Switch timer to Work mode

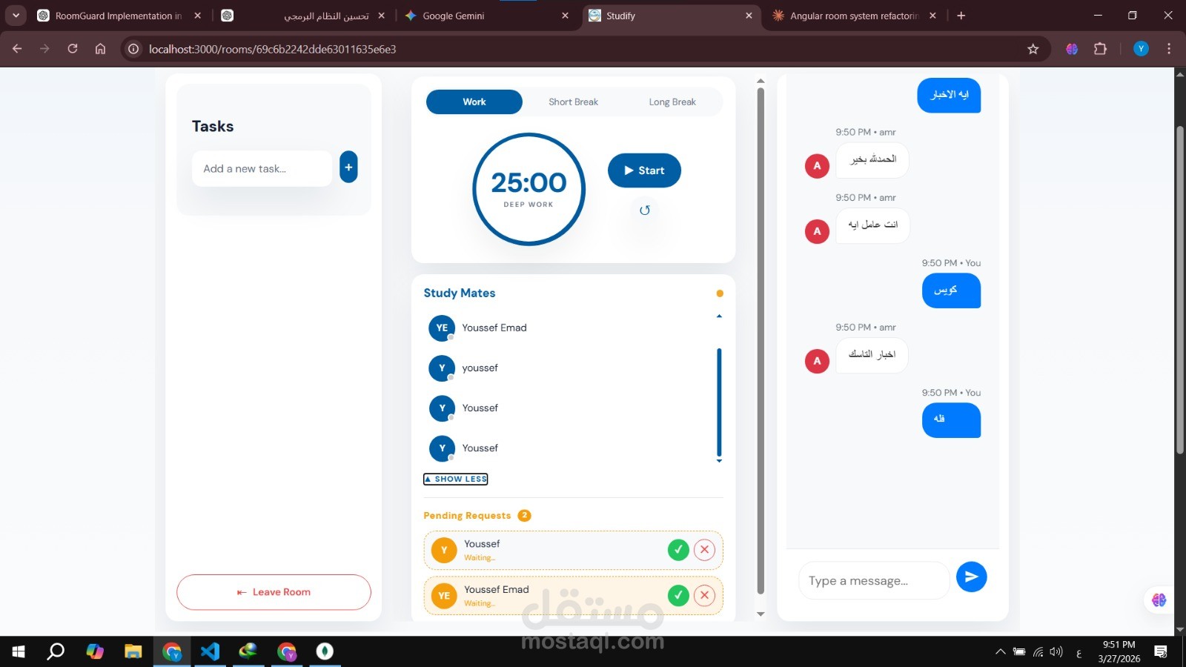click(x=474, y=102)
